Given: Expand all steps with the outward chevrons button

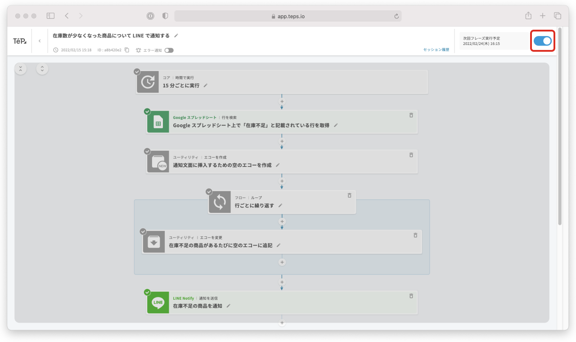Looking at the screenshot, I should point(42,69).
